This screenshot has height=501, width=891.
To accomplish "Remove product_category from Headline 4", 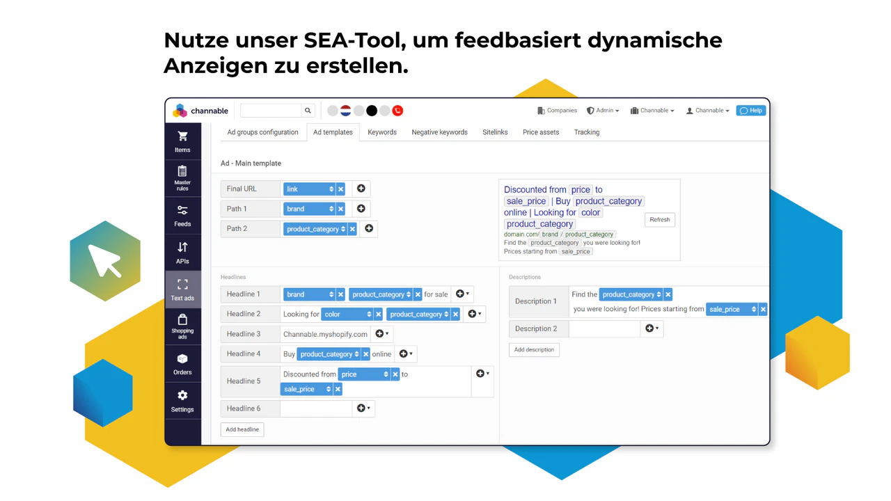I will click(365, 354).
